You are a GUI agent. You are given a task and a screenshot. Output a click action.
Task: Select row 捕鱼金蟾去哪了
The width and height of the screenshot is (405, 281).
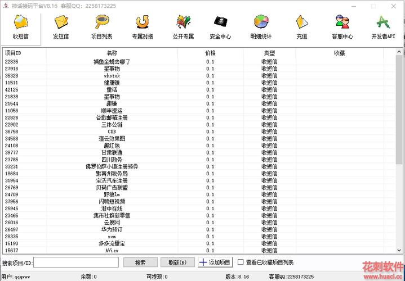click(199, 62)
